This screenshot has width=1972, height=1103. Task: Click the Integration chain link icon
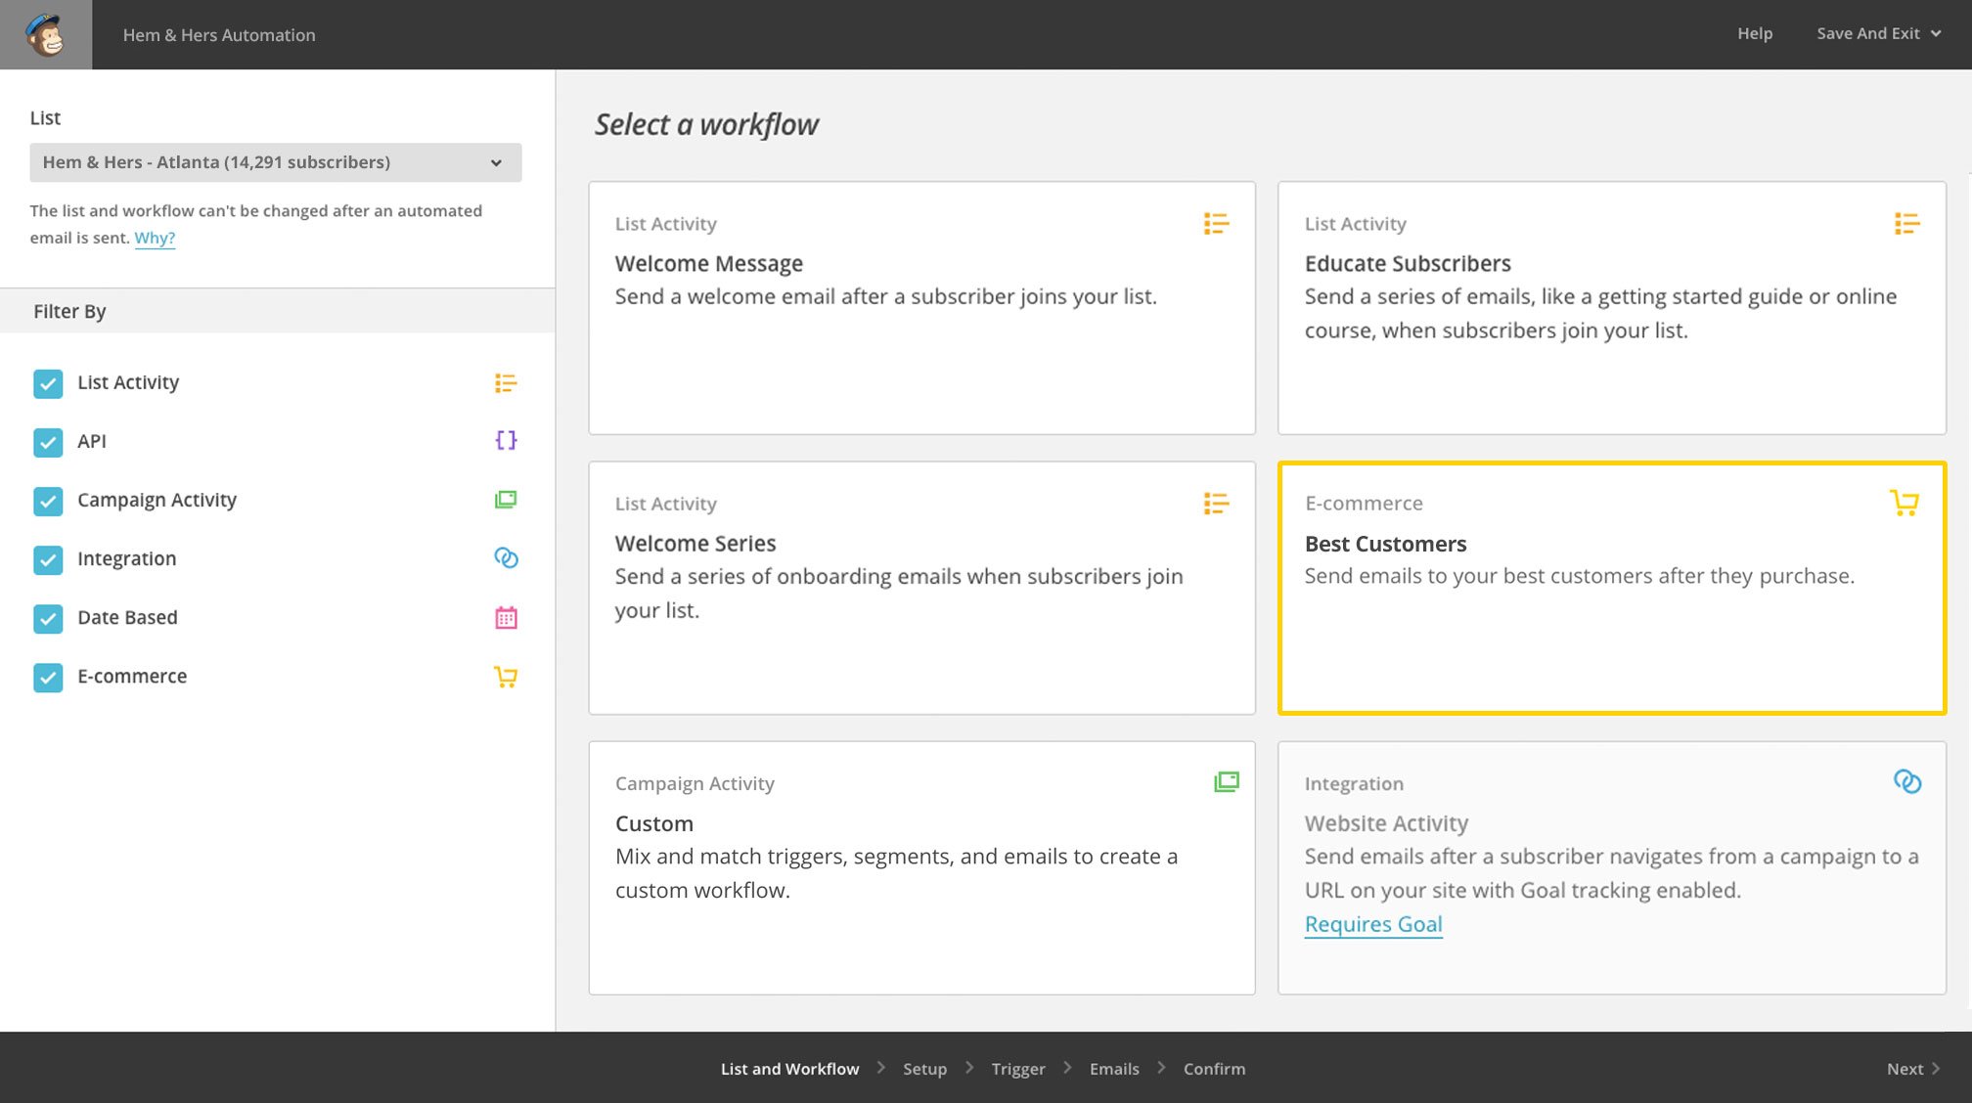click(x=505, y=557)
